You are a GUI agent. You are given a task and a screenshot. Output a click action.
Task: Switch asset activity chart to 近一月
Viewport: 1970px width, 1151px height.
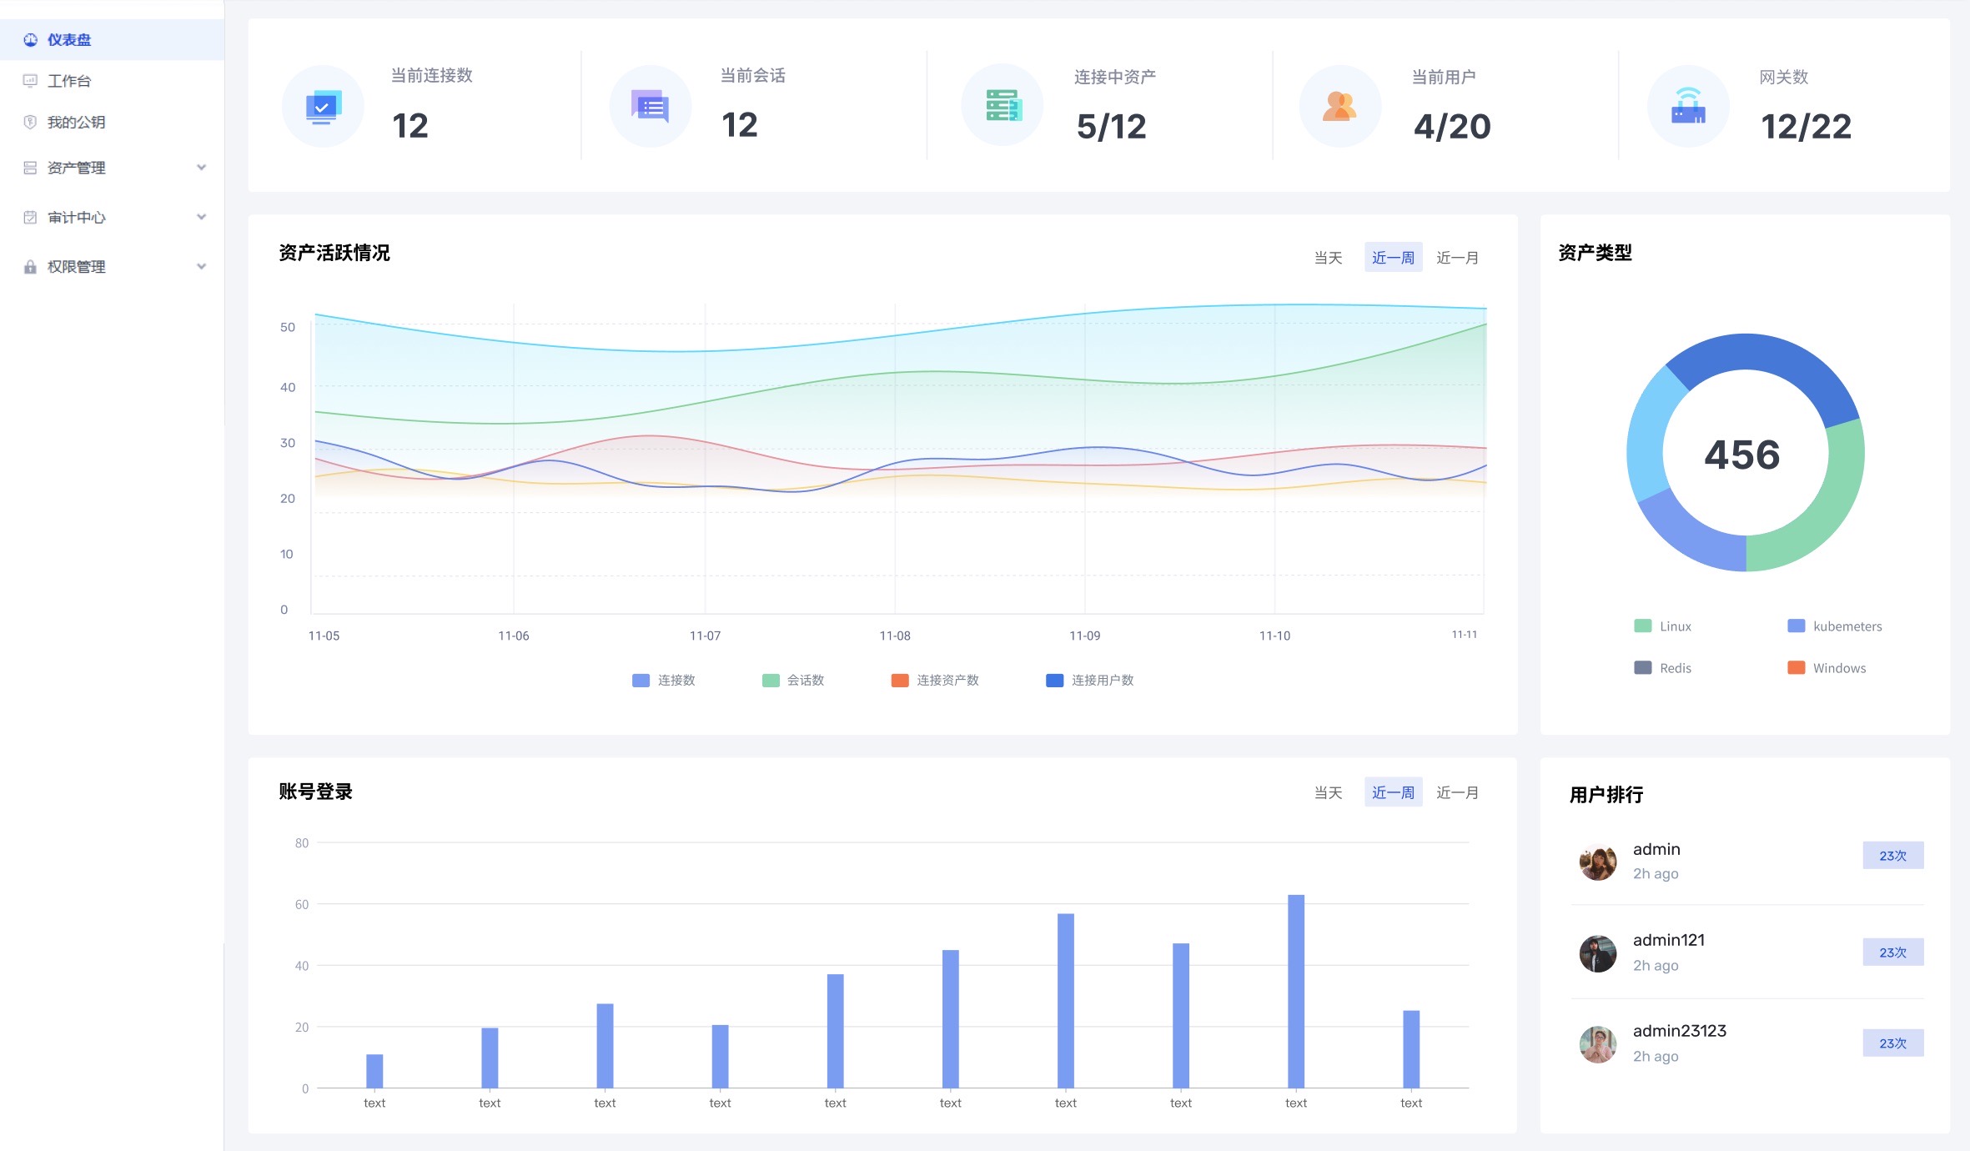1457,258
